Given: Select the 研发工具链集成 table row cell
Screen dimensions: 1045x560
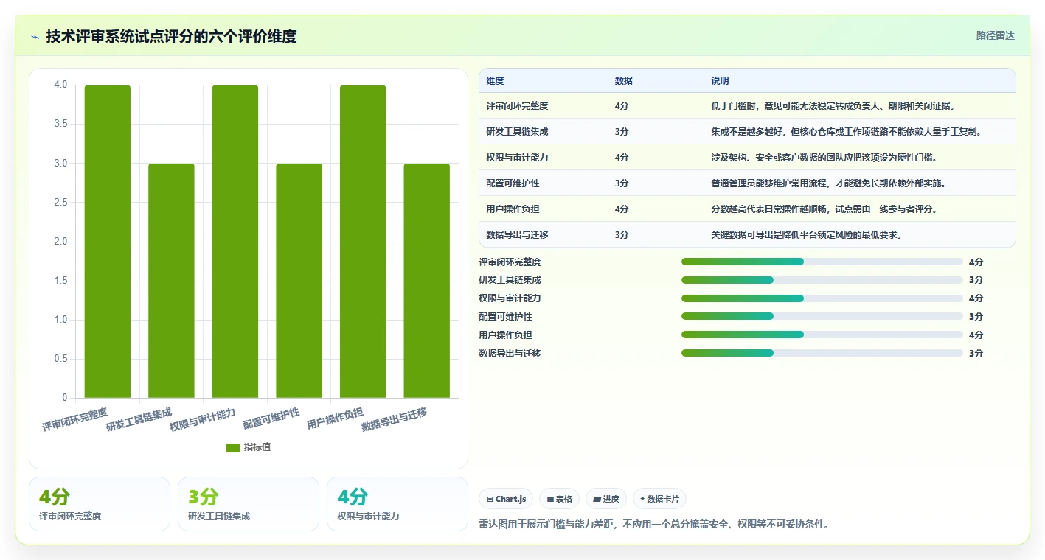Looking at the screenshot, I should [517, 132].
